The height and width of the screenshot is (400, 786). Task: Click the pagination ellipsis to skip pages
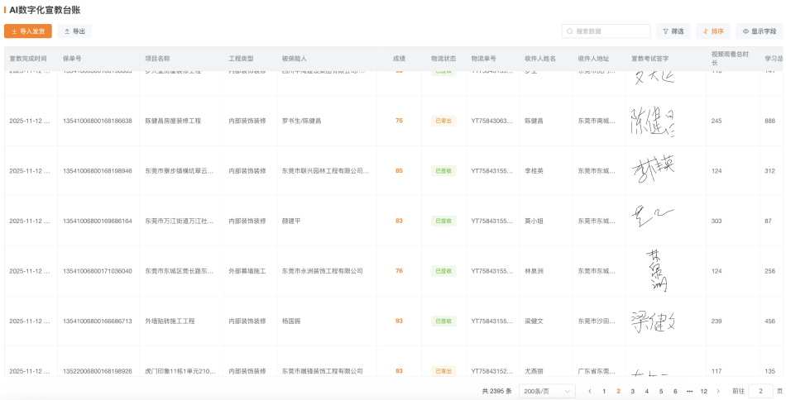tap(690, 391)
